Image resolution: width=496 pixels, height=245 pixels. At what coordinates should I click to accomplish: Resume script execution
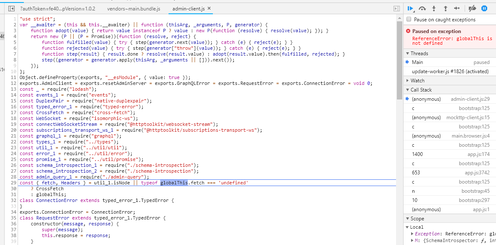pyautogui.click(x=410, y=8)
